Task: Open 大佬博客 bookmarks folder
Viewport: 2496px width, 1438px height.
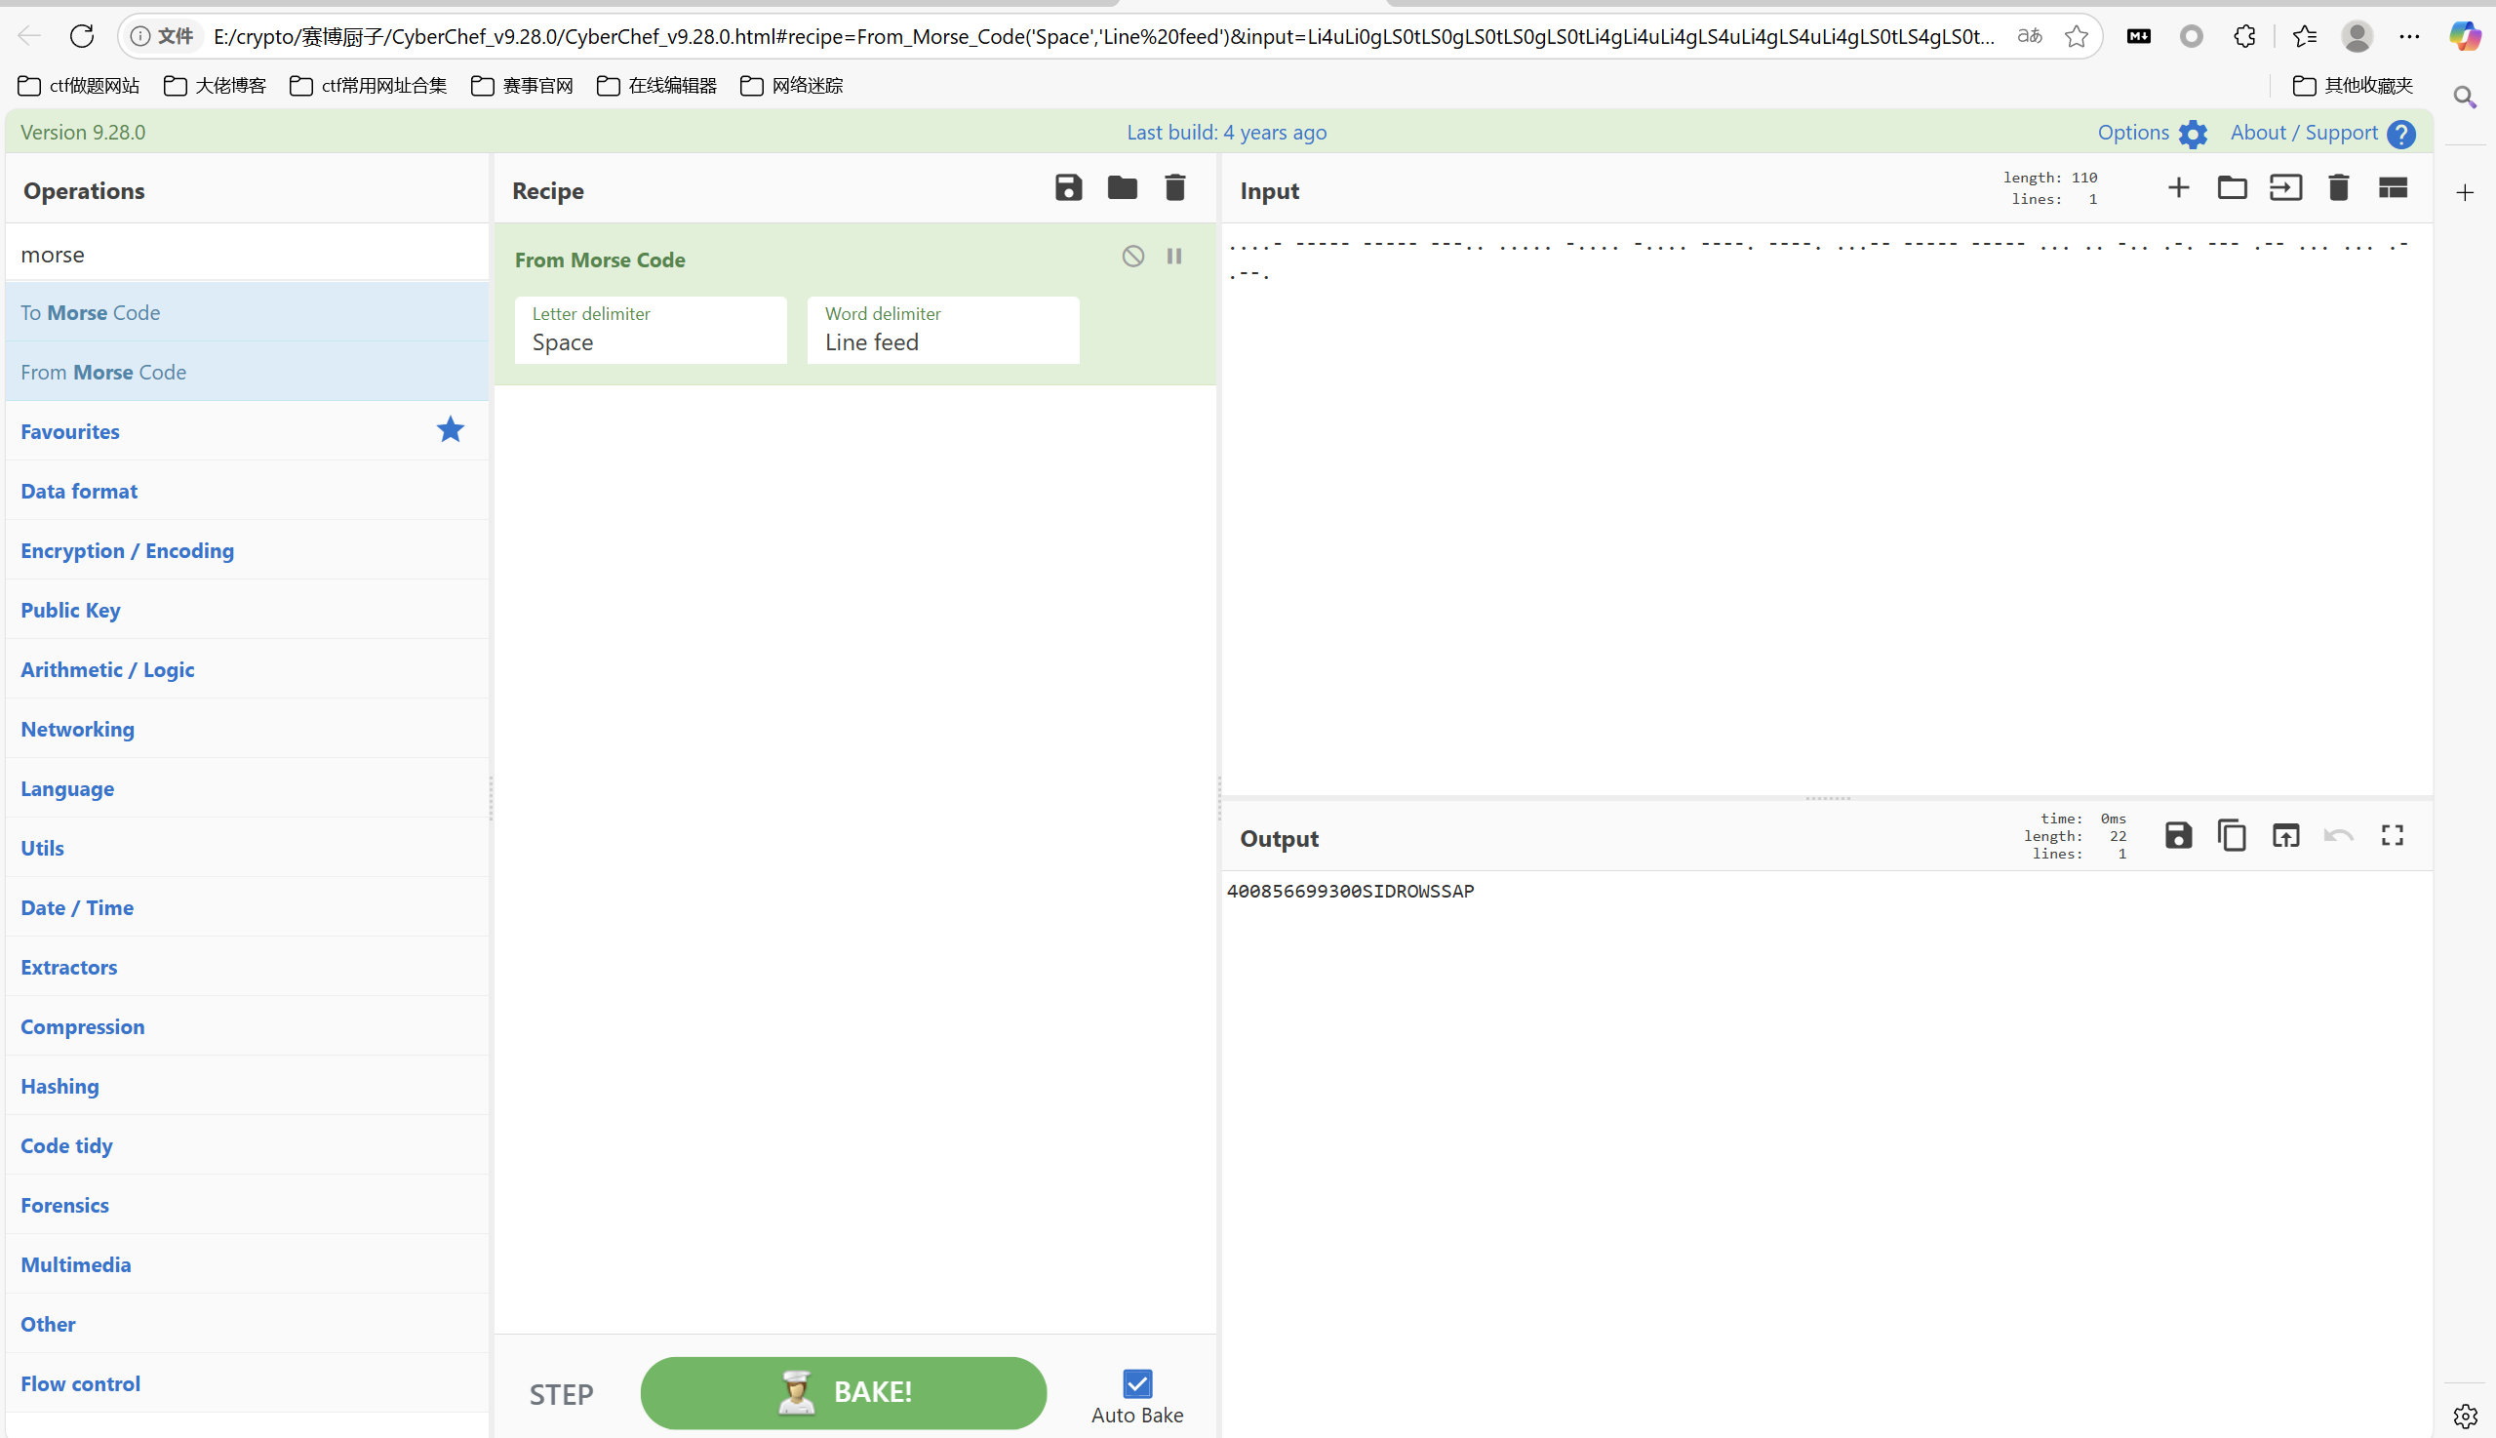Action: point(216,86)
